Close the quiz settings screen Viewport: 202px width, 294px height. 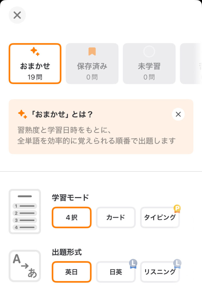point(17,15)
